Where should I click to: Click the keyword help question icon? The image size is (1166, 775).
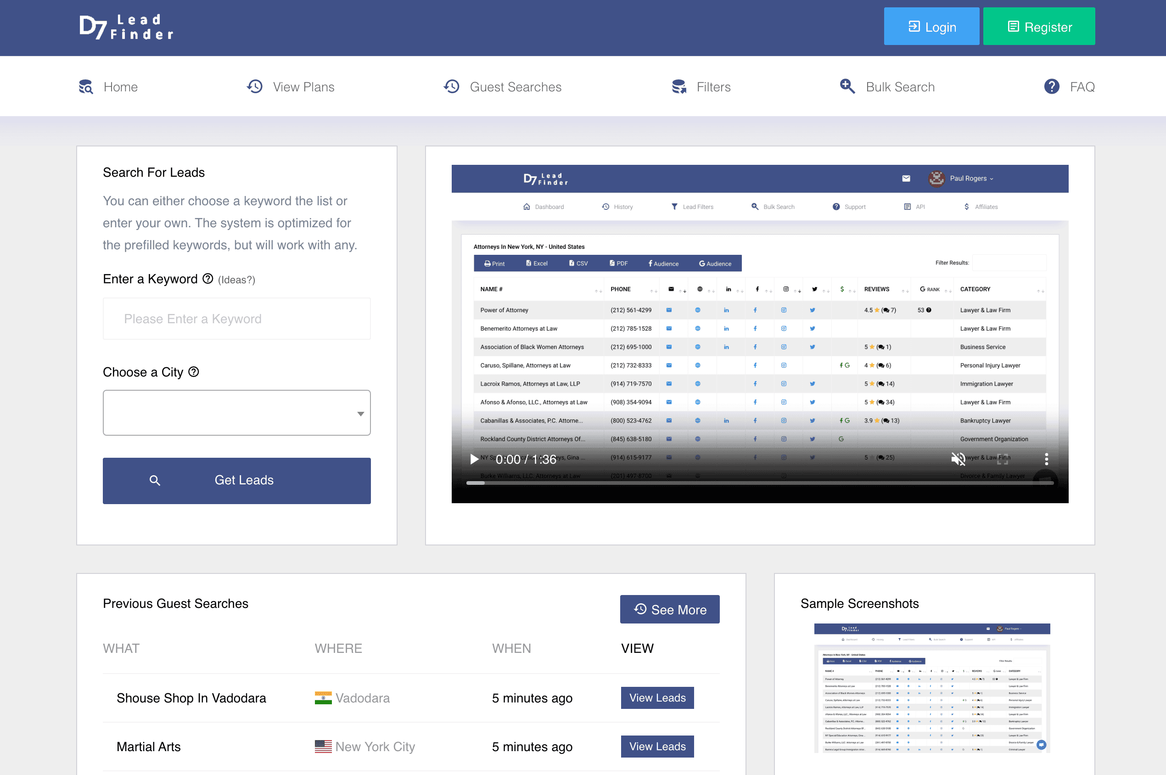[x=208, y=279]
